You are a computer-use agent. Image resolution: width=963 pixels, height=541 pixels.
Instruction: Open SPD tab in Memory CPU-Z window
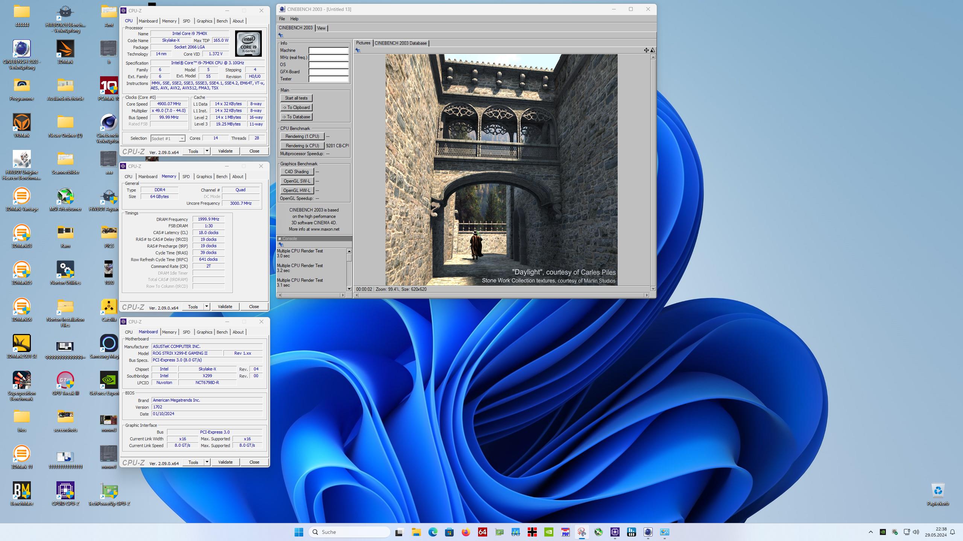click(186, 177)
